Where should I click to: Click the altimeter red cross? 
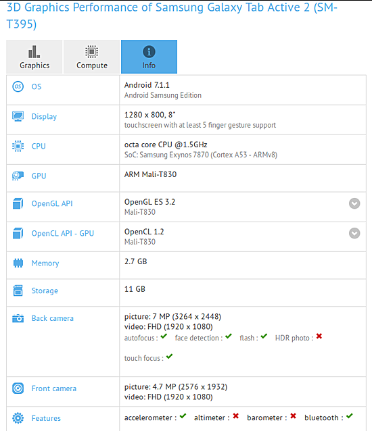tap(236, 416)
